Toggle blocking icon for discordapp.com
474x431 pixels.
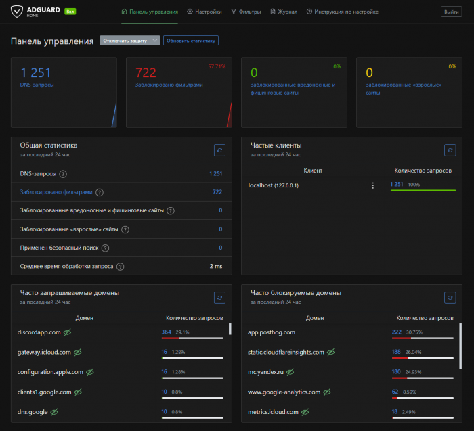point(67,332)
